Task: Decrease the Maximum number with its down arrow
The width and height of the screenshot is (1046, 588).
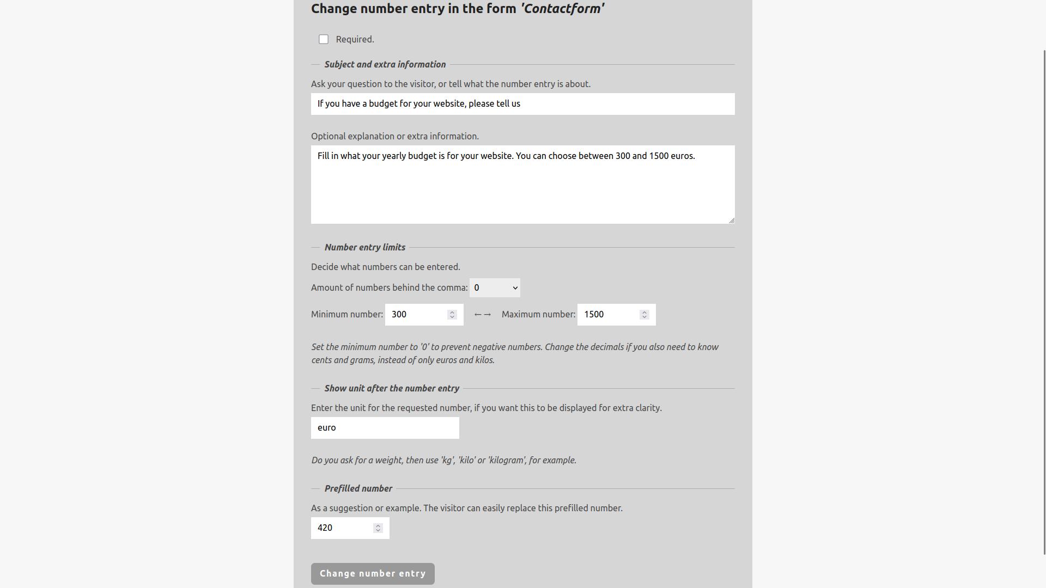Action: pyautogui.click(x=644, y=317)
